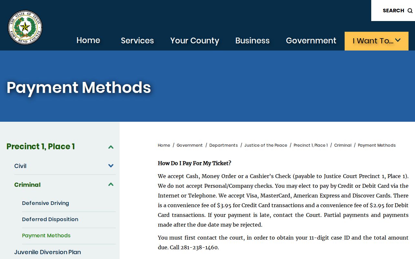
Task: Click Justice of the Peace breadcrumb
Action: 266,145
